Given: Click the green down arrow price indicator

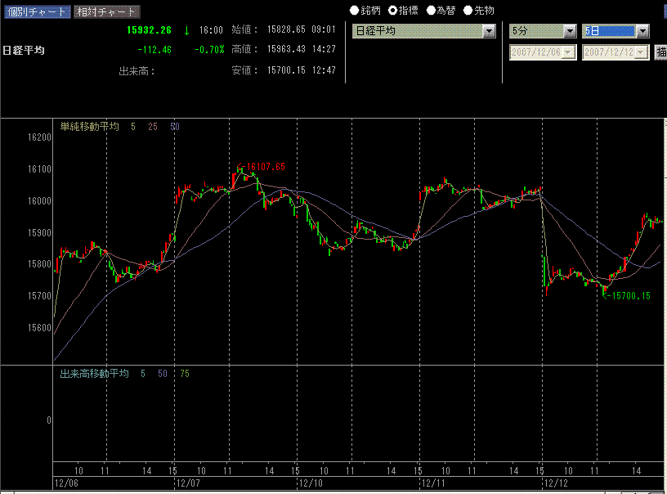Looking at the screenshot, I should click(186, 30).
